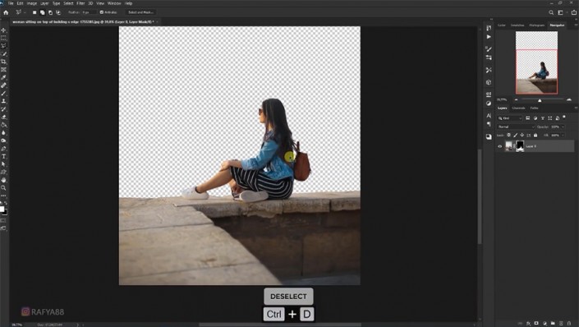579x327 pixels.
Task: Select the Zoom tool in toolbar
Action: (x=3, y=187)
